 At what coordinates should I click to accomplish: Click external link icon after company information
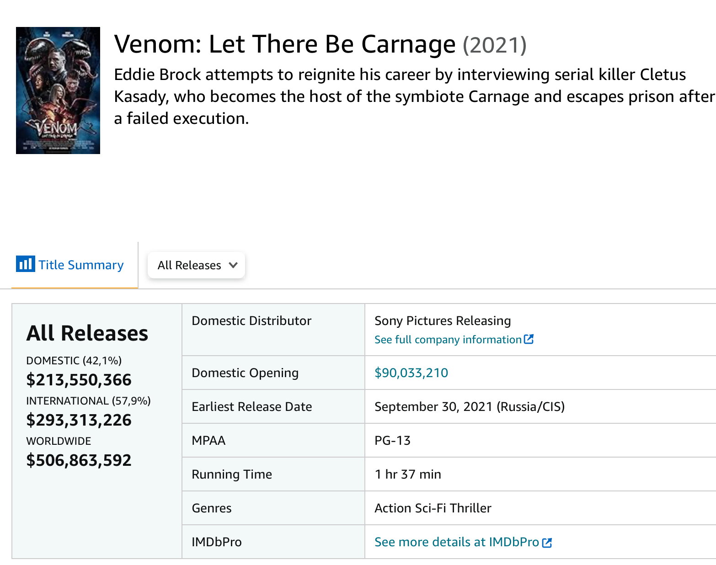(529, 339)
